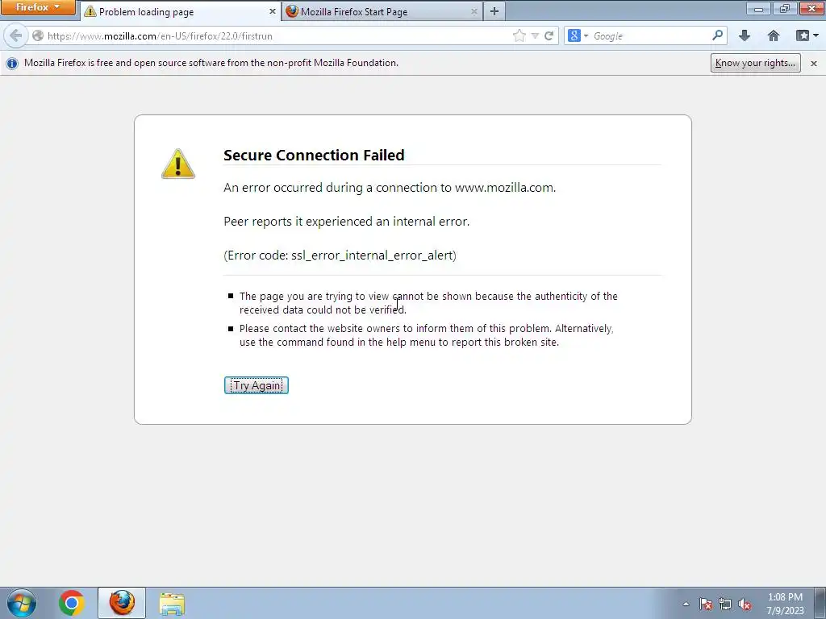
Task: Open a new tab with plus button
Action: (x=494, y=11)
